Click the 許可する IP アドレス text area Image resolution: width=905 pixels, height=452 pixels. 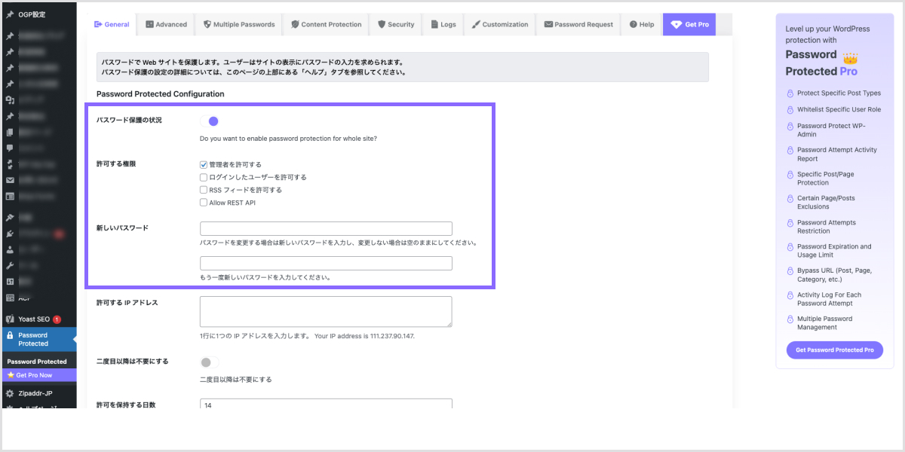point(326,311)
